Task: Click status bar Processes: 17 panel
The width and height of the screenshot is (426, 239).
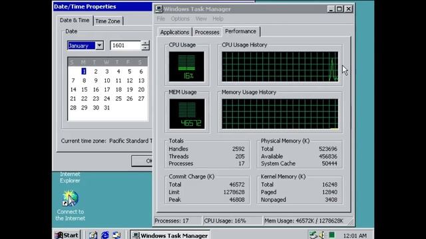Action: 178,221
